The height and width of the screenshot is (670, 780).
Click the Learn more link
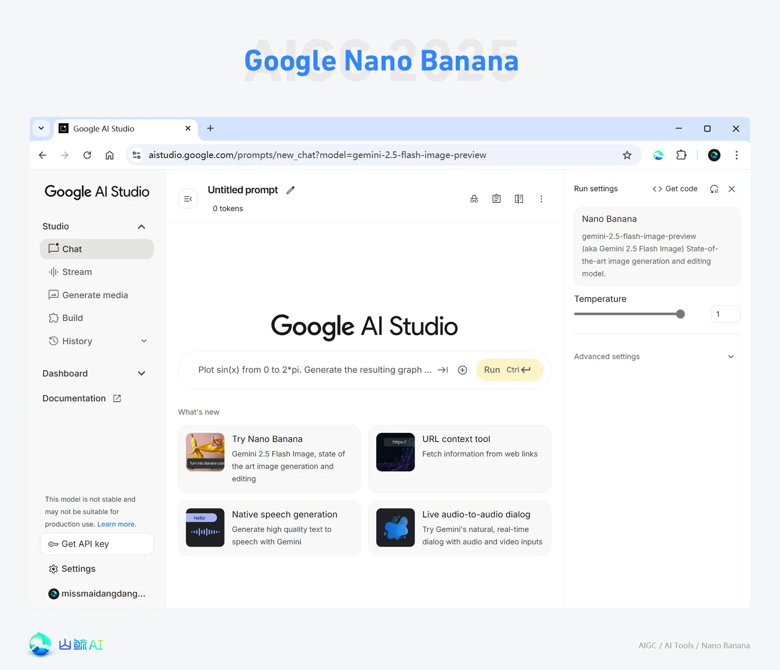pyautogui.click(x=116, y=524)
